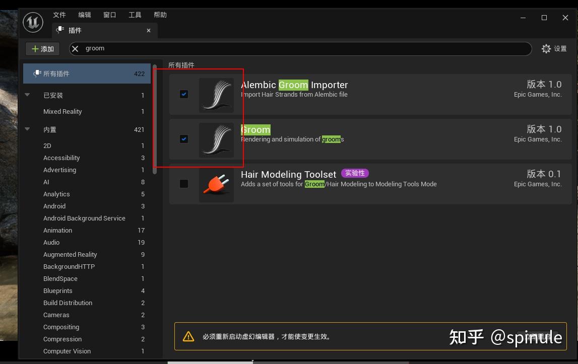Enable the Hair Modeling Toolset checkbox
Viewport: 578px width, 364px height.
coord(184,183)
